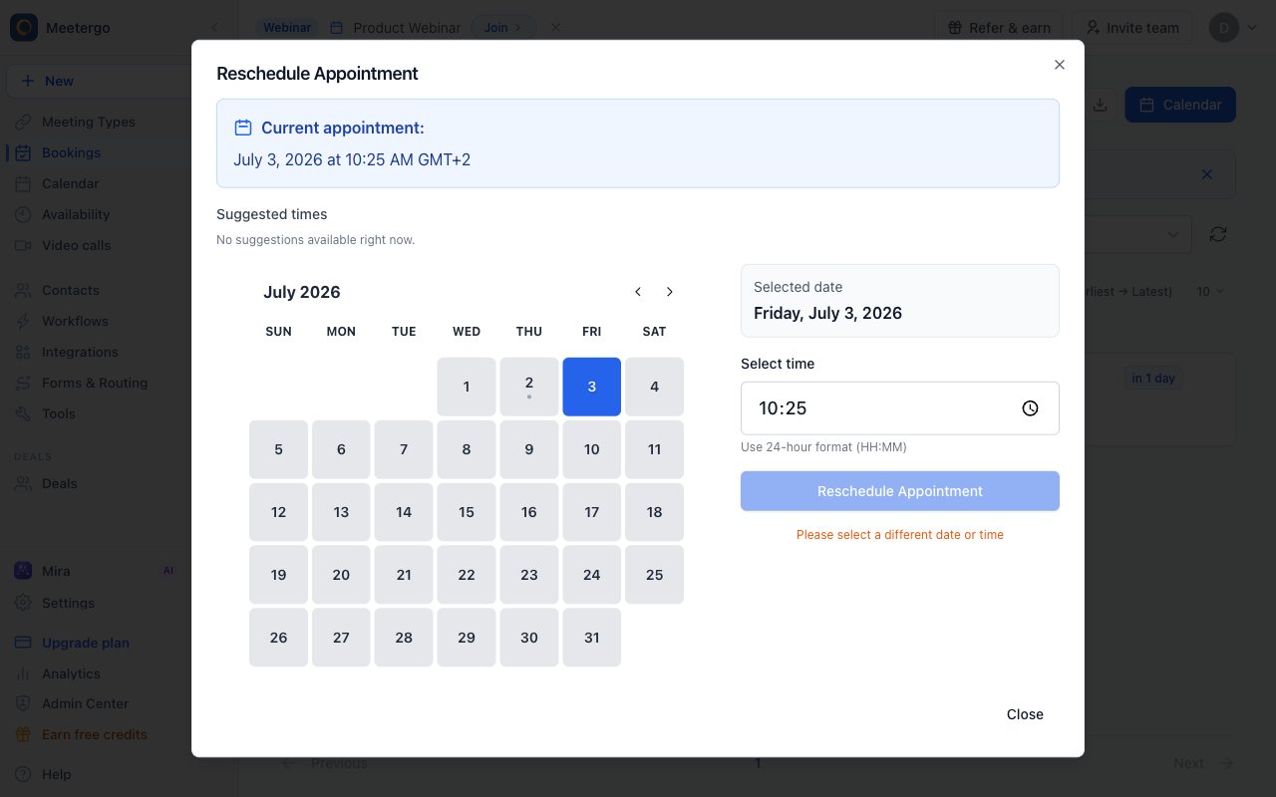
Task: Open Admin Center shield icon
Action: click(23, 703)
